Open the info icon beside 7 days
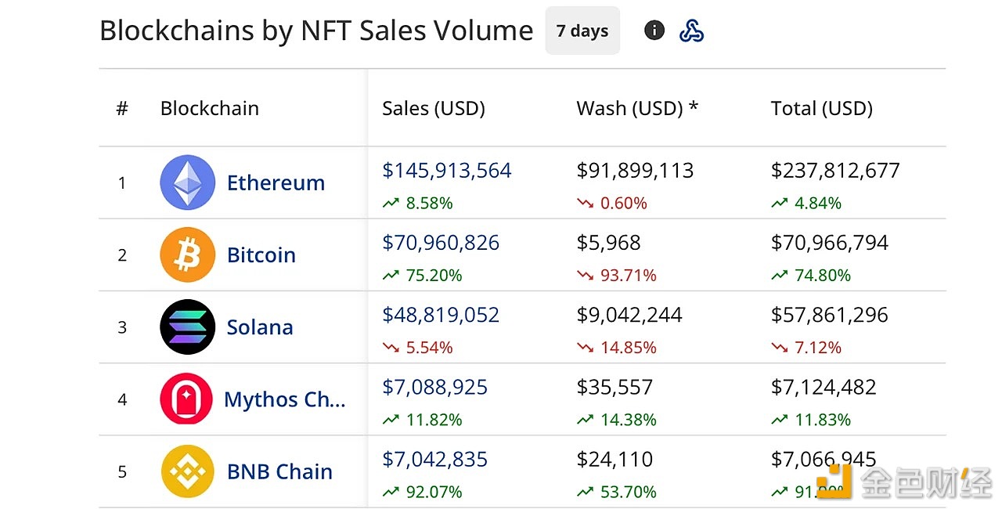The image size is (1002, 509). click(654, 31)
